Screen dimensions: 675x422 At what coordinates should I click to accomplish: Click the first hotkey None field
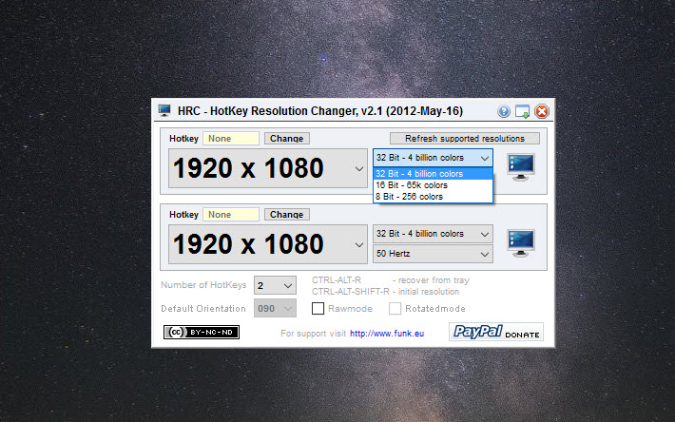click(231, 139)
